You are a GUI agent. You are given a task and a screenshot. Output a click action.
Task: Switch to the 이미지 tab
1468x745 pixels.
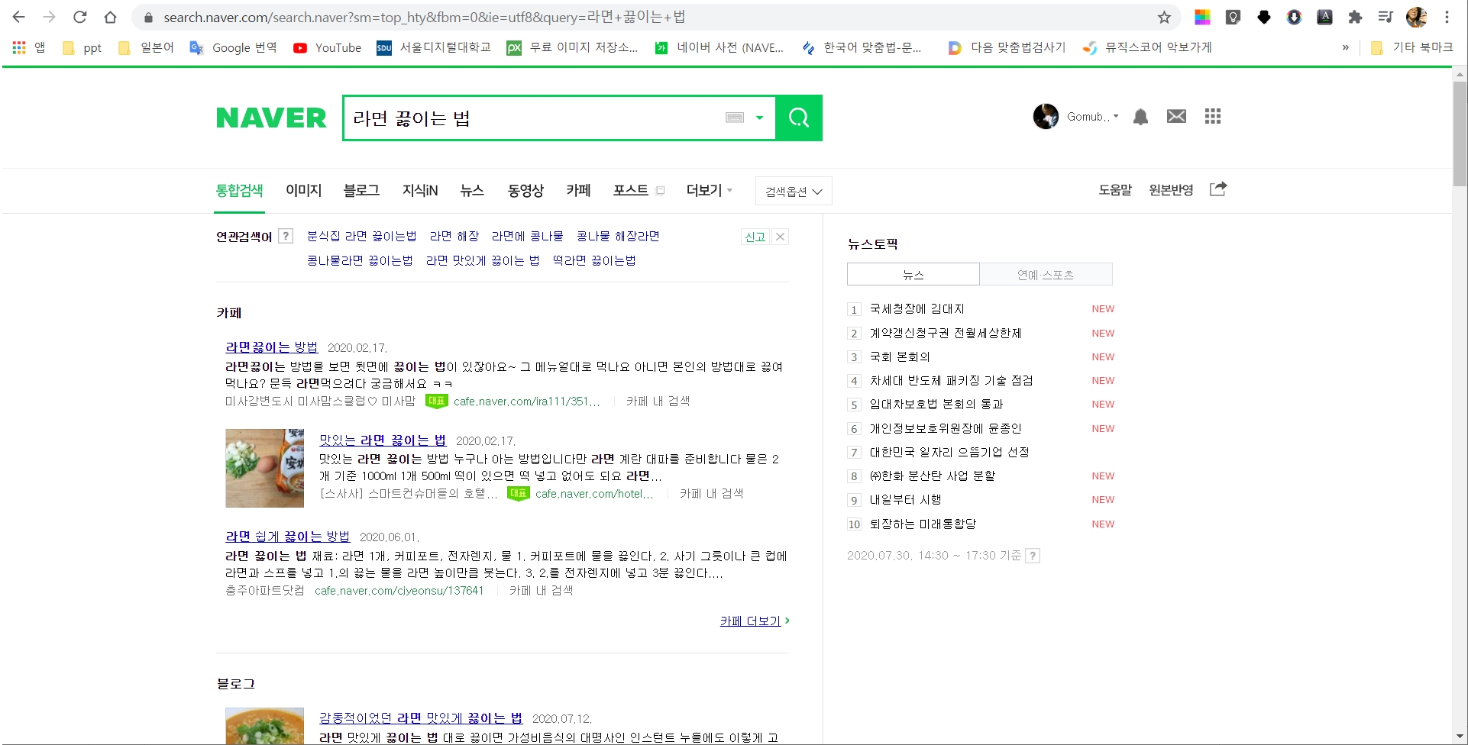click(303, 190)
